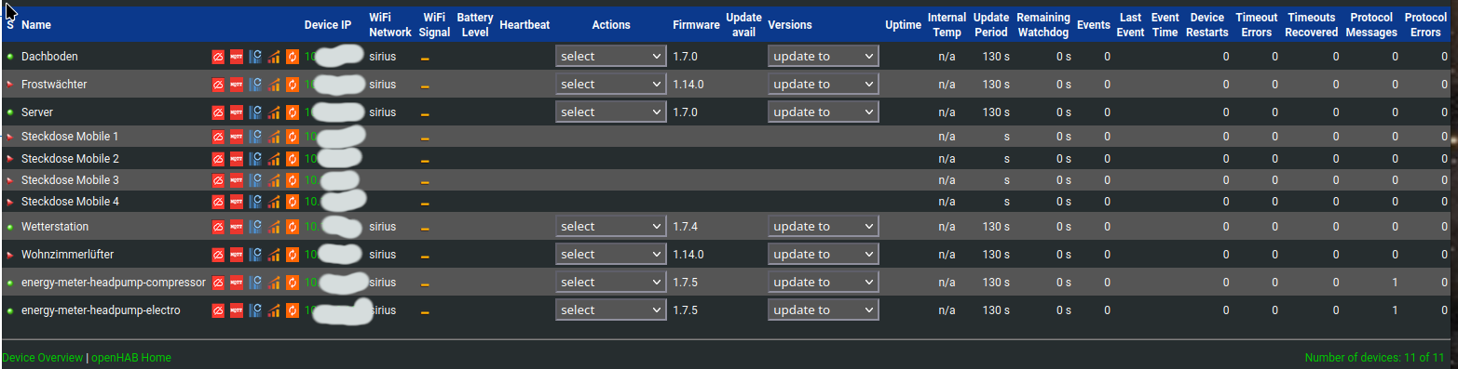
Task: Click the Steckdose Mobile 3 device name
Action: [70, 180]
